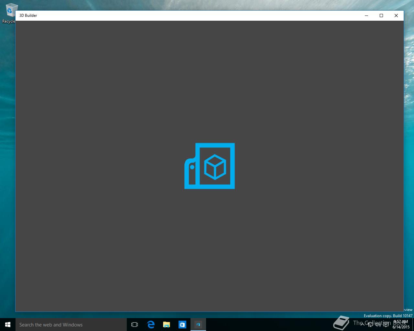Screen dimensions: 414x331
Task: Minimize the 3D Builder window
Action: tap(366, 16)
